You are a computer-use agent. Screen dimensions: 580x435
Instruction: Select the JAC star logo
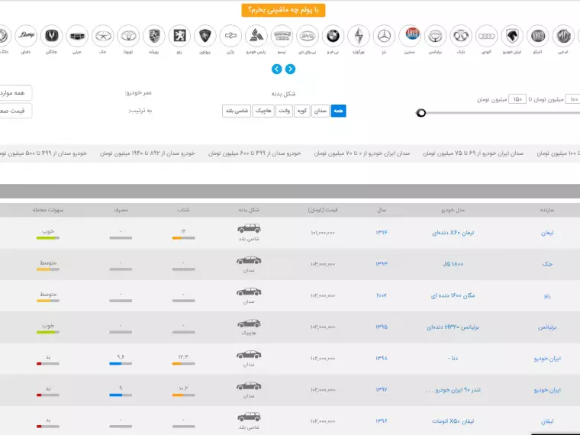pyautogui.click(x=103, y=36)
